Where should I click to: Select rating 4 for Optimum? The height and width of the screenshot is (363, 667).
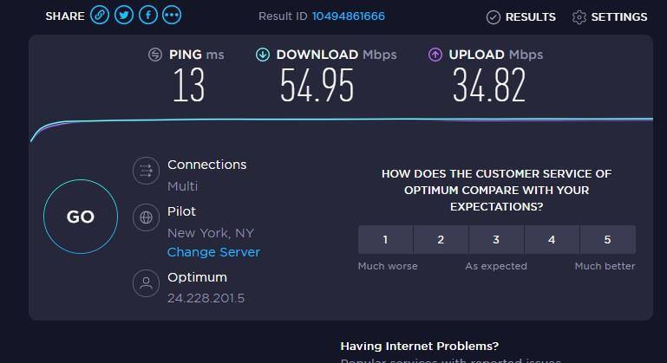[x=552, y=240]
